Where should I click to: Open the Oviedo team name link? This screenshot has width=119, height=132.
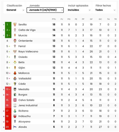pos(23,57)
